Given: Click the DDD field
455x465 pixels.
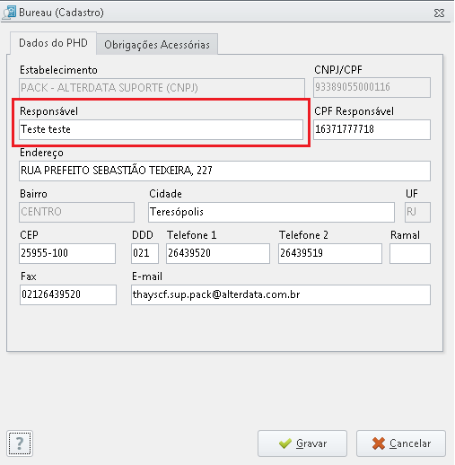Looking at the screenshot, I should pos(144,253).
